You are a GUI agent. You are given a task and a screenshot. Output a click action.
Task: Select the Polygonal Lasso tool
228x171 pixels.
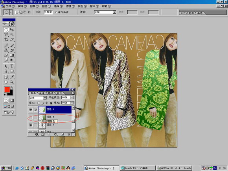coord(6,35)
